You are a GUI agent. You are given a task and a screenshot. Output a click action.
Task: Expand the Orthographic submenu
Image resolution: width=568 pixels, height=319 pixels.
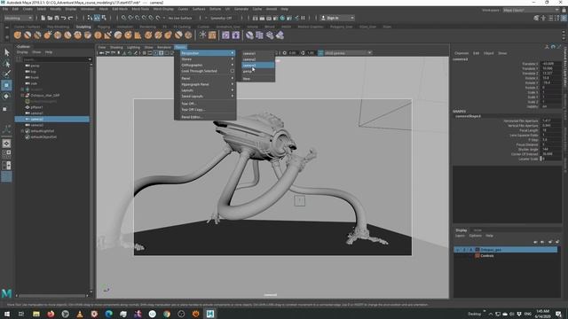207,65
